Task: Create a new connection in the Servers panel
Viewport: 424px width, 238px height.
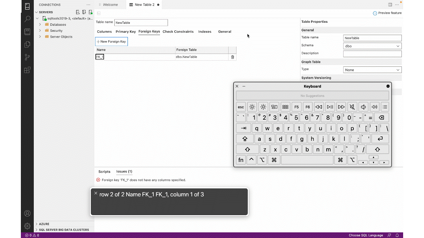Action: 78,12
